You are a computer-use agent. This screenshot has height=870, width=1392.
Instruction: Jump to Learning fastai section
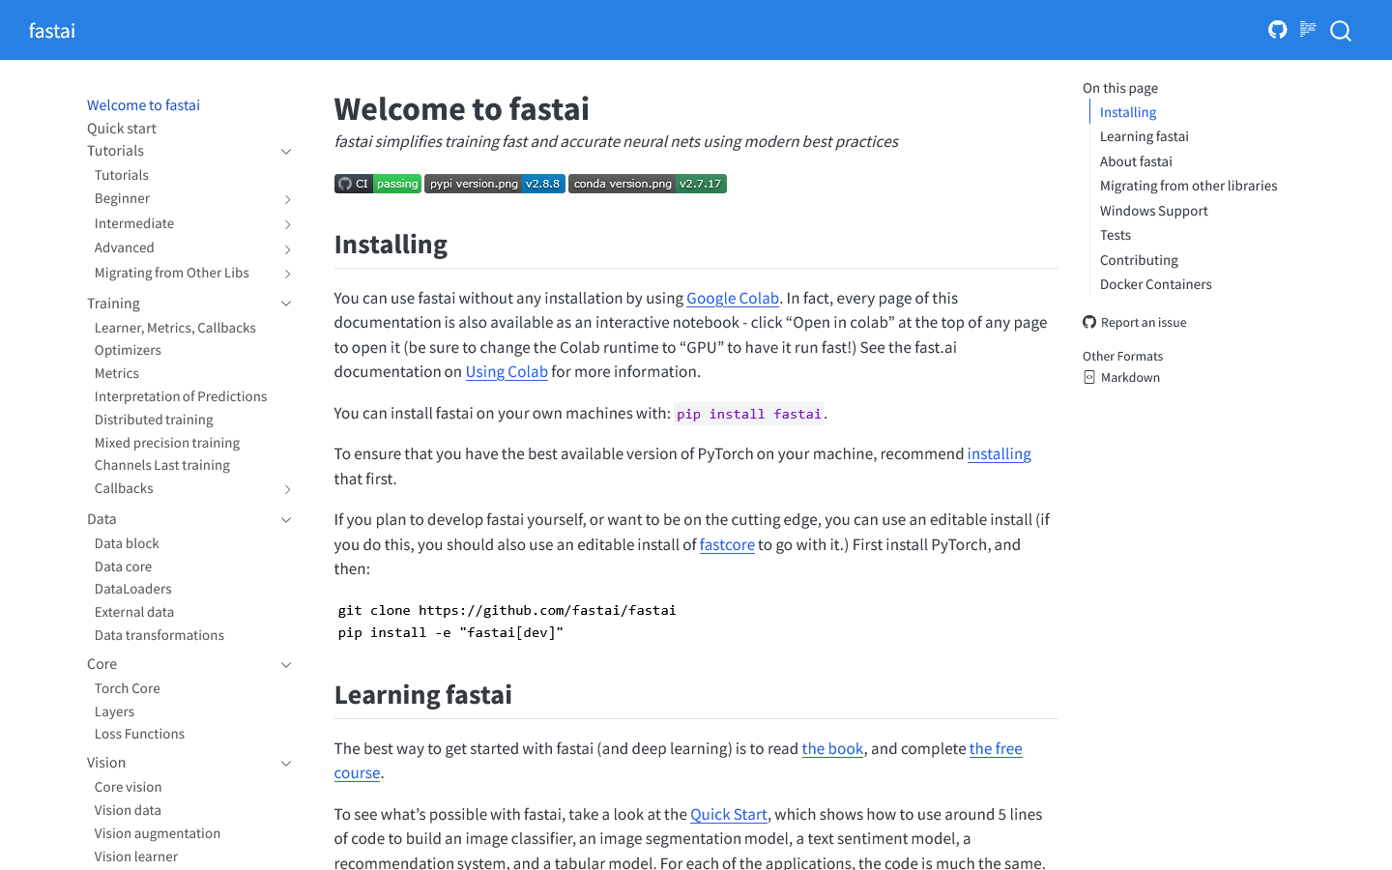pos(1145,136)
